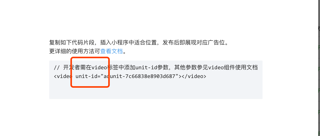Click the word 开发者 in the code comment
The image size is (320, 136).
(71, 68)
